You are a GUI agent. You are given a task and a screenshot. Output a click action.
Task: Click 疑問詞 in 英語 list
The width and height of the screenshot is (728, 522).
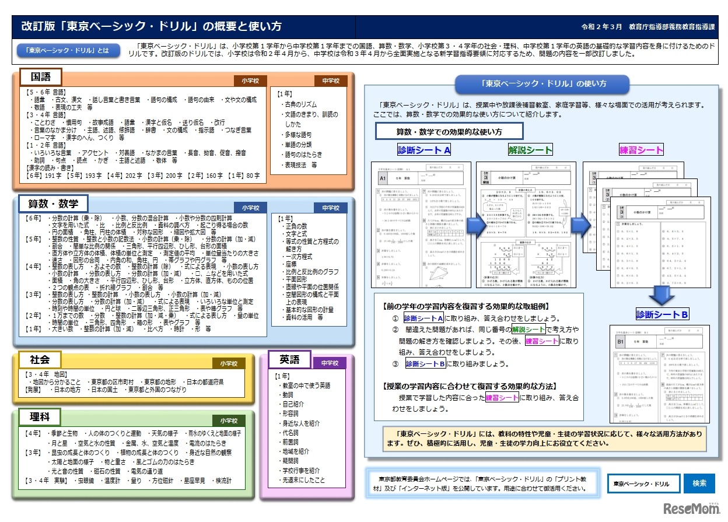[x=292, y=461]
